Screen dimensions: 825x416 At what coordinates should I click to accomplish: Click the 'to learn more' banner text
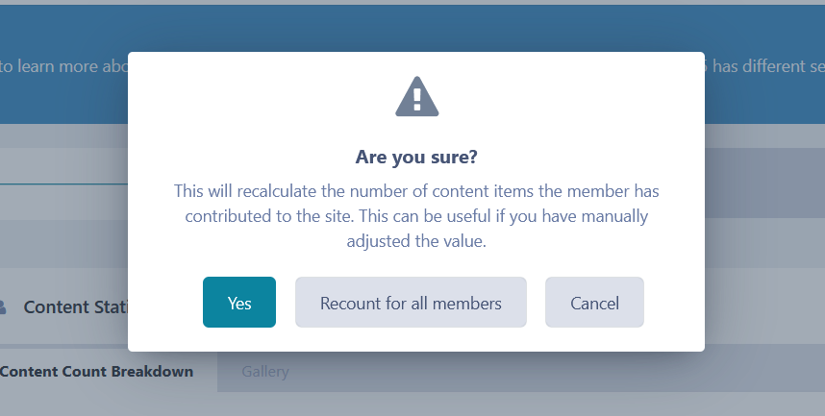(x=58, y=67)
